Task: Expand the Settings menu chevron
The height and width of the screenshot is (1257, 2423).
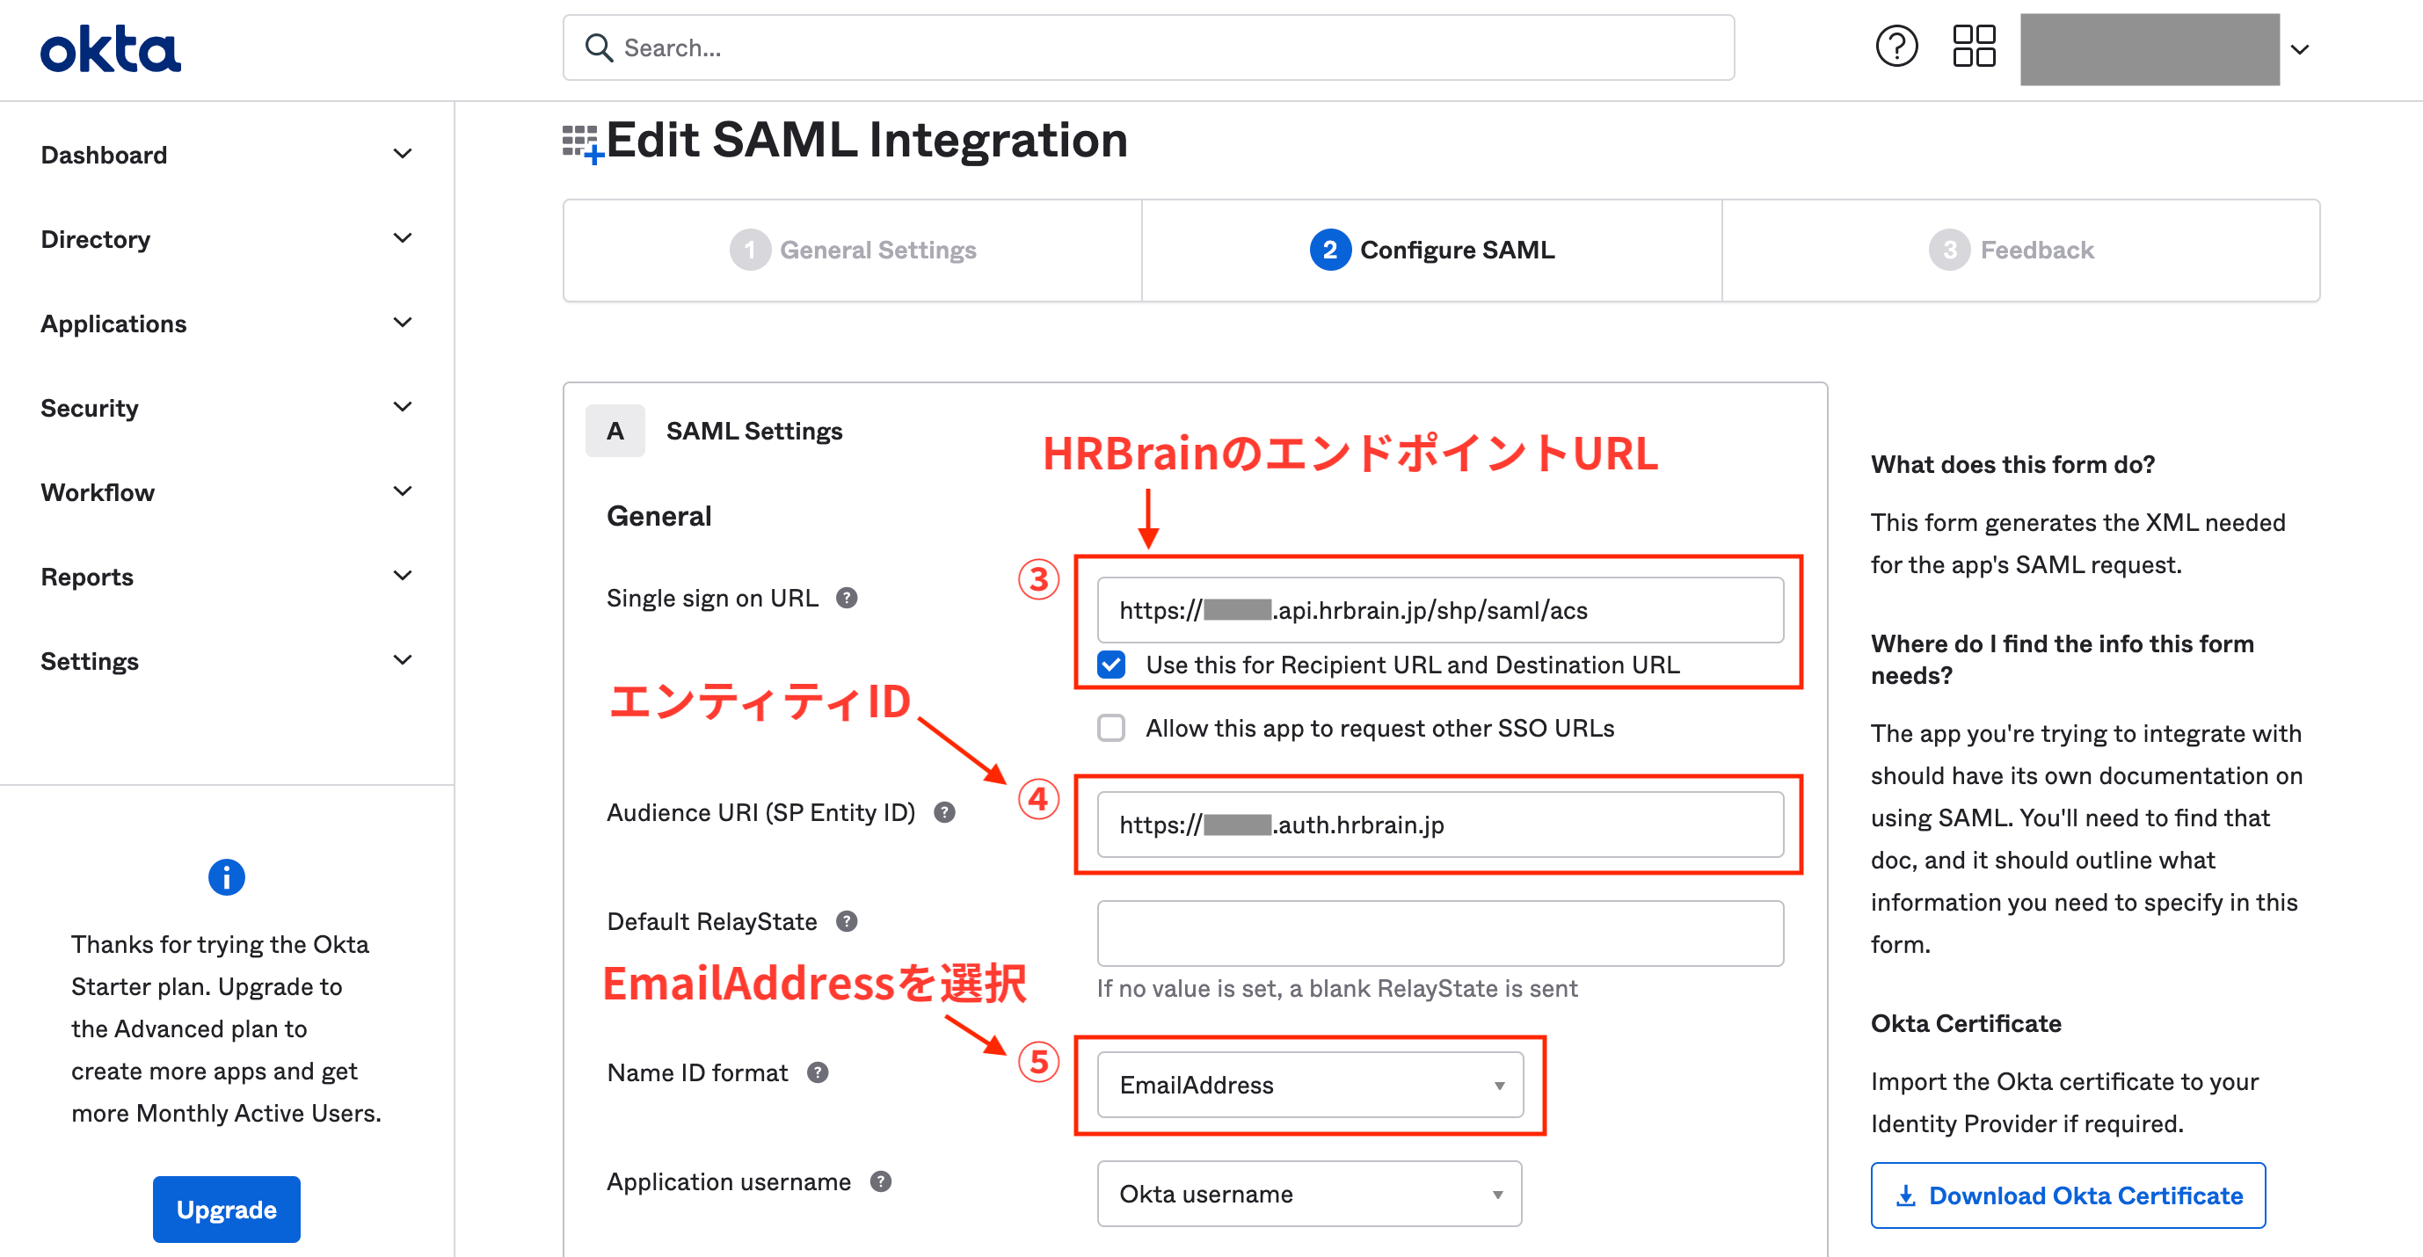Action: pos(403,661)
